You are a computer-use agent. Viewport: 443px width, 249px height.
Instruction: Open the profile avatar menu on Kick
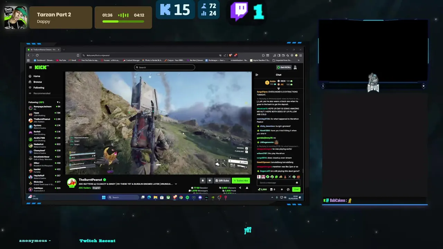coord(295,67)
